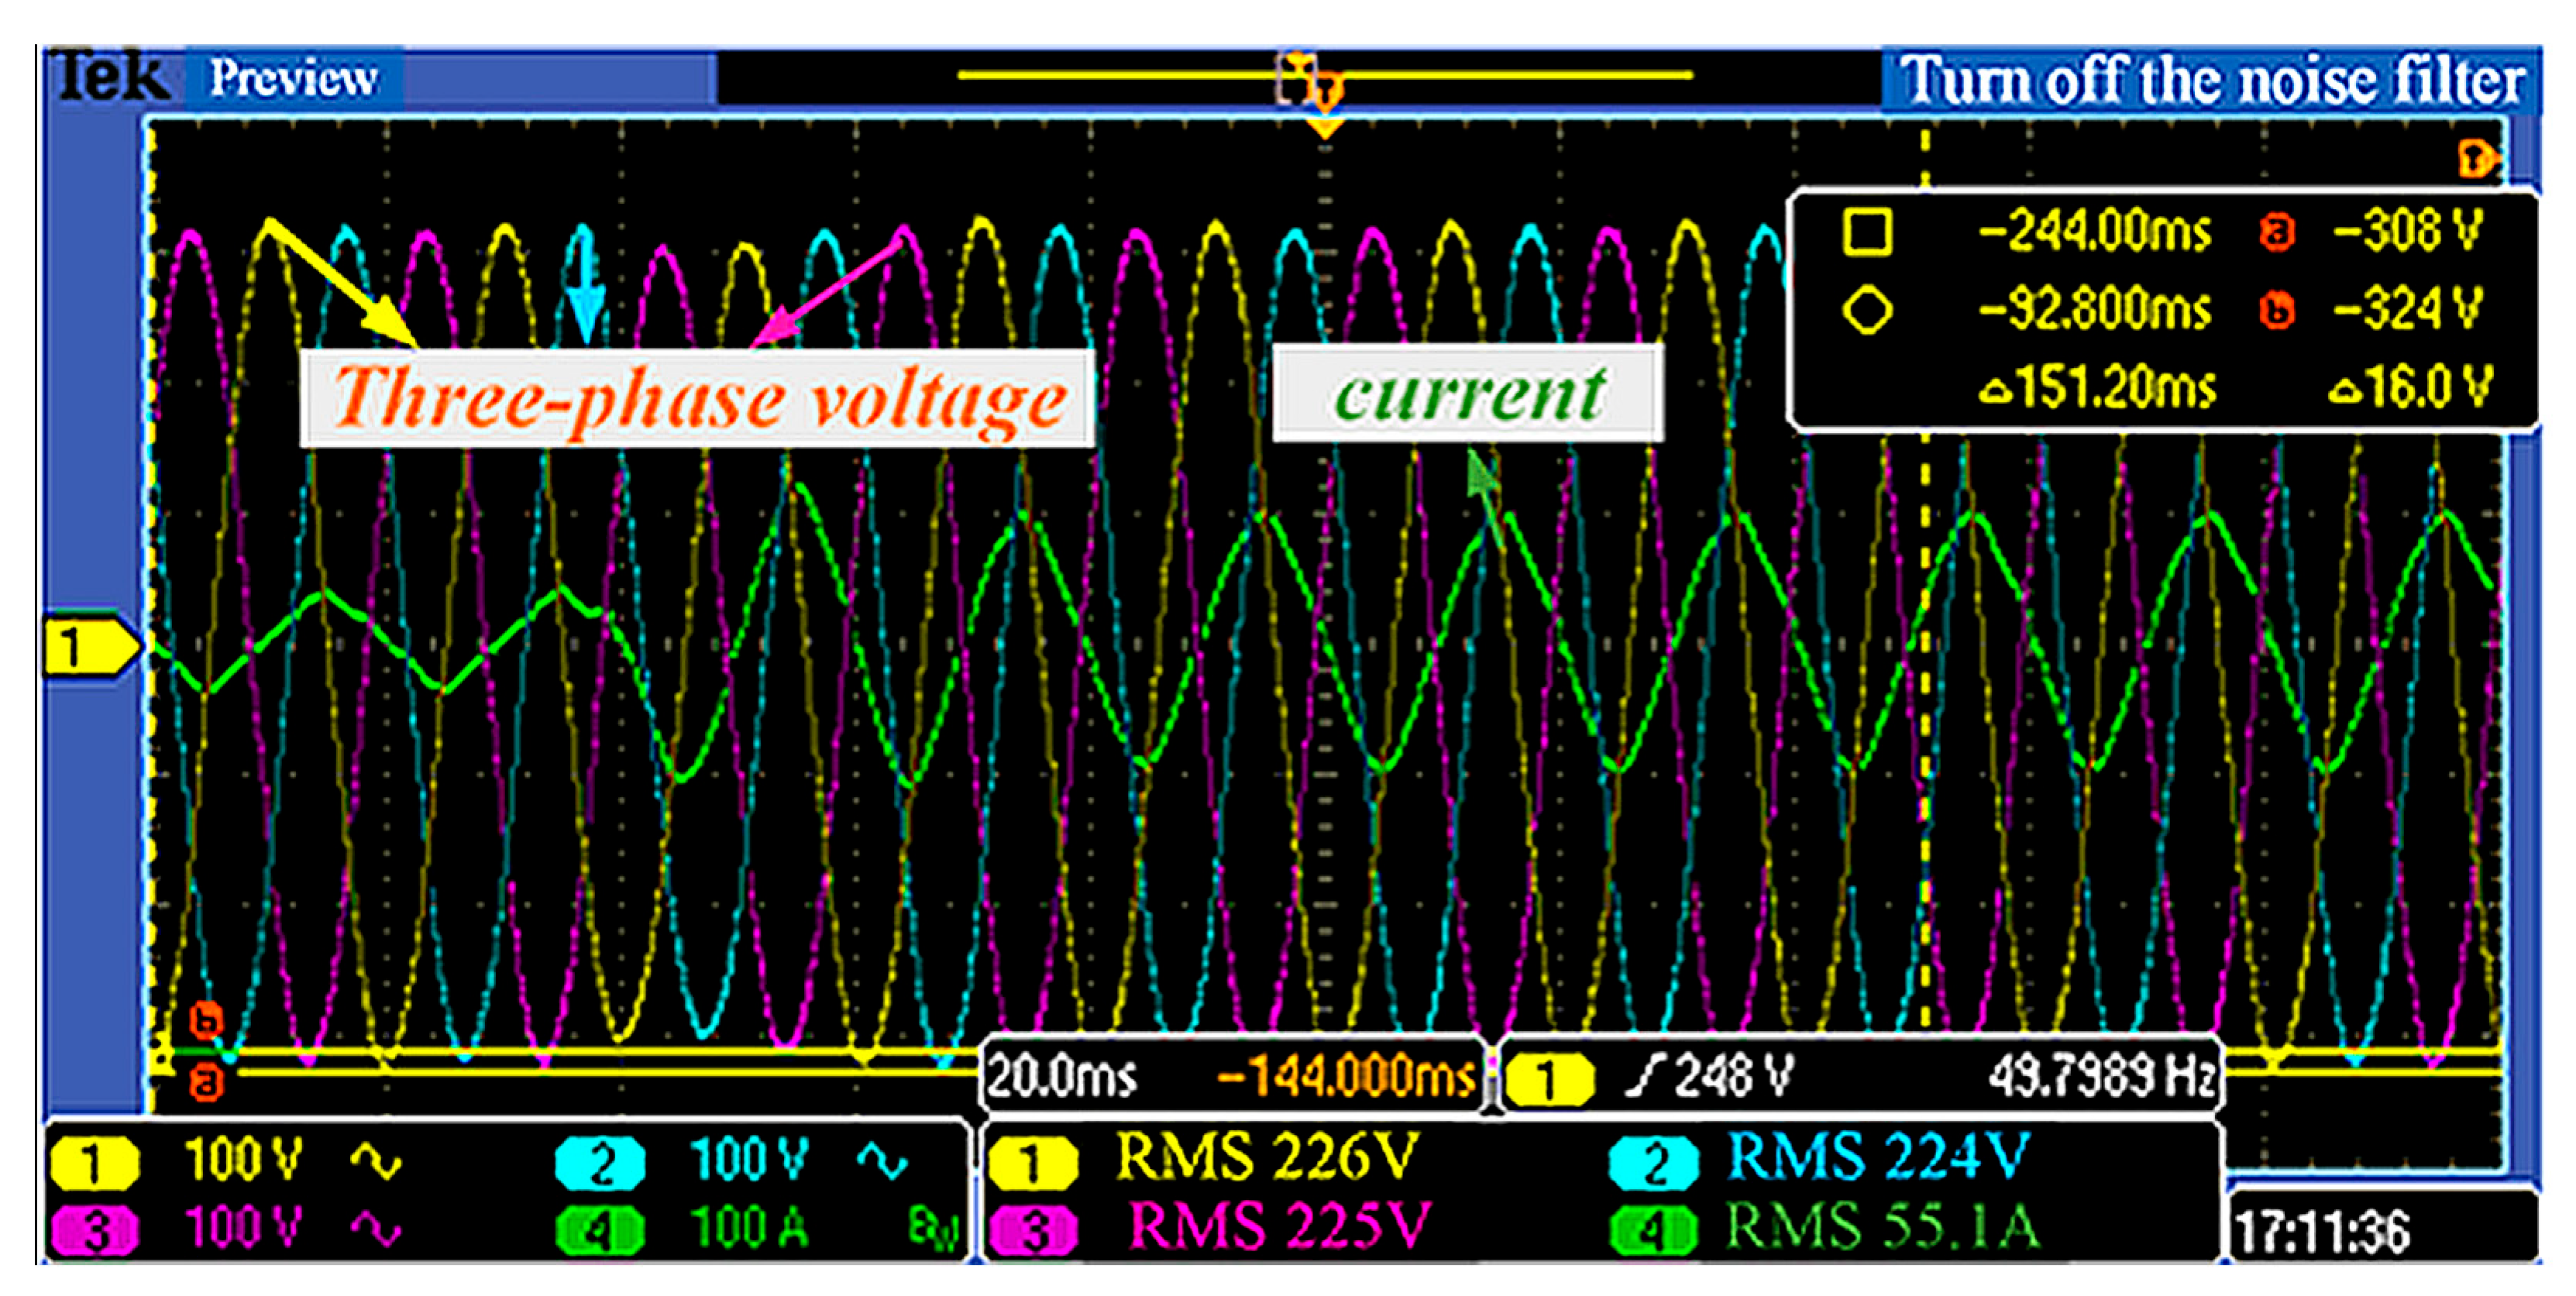Click channel 3 AC coupling symbol
This screenshot has height=1296, width=2576.
[376, 1229]
